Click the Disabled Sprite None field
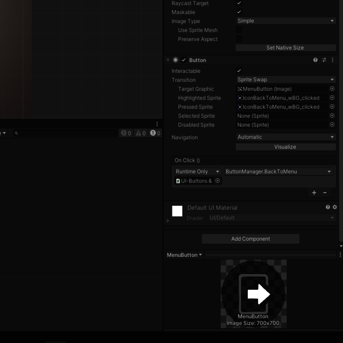The height and width of the screenshot is (343, 343). [282, 125]
